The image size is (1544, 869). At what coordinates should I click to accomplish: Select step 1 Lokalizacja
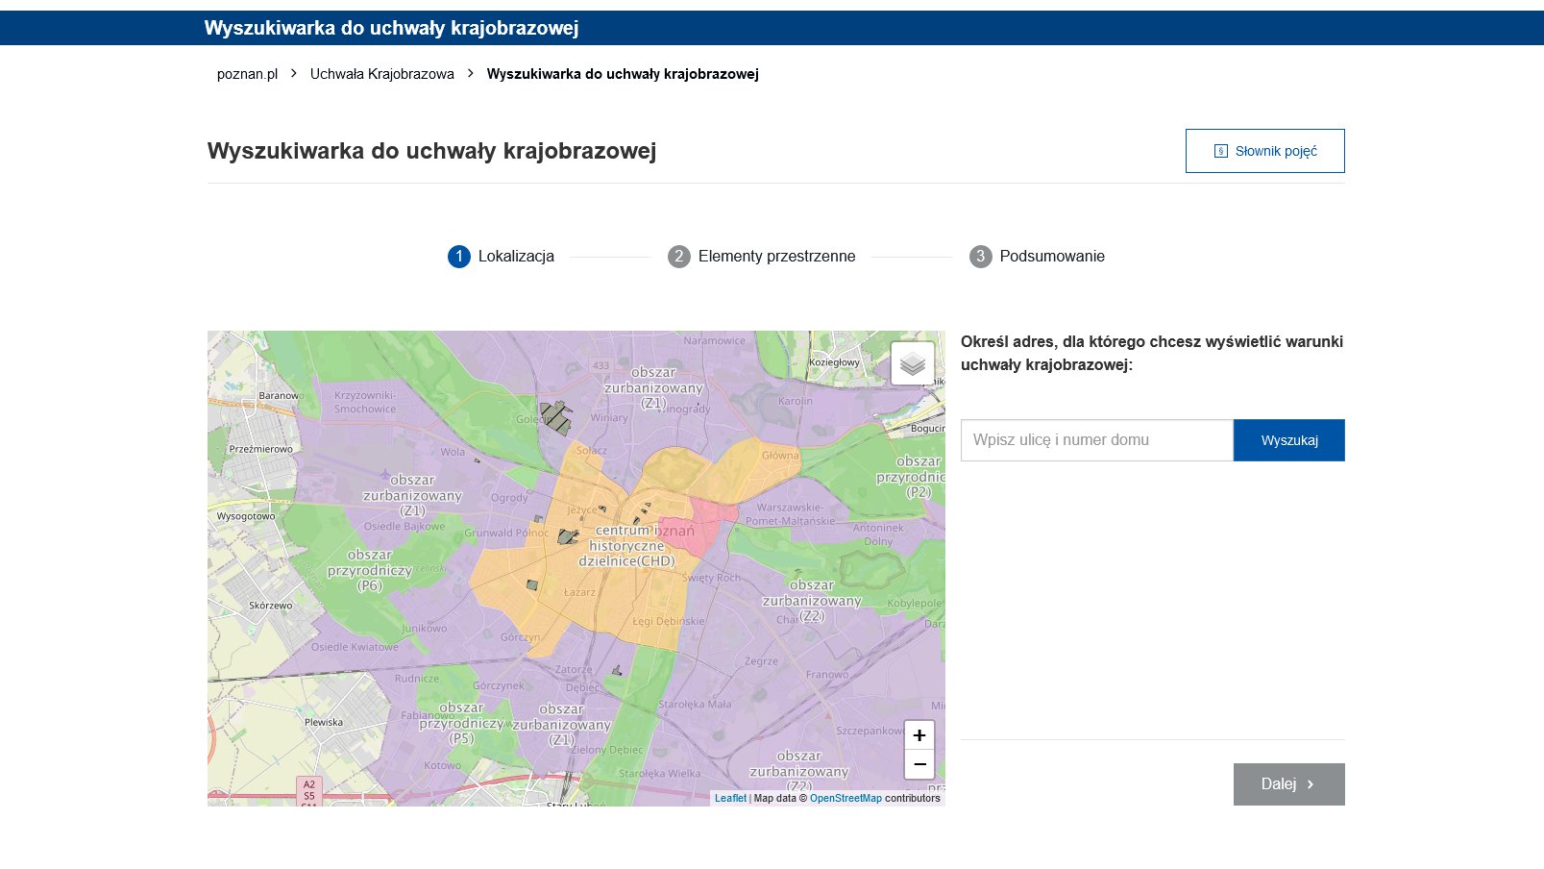502,257
